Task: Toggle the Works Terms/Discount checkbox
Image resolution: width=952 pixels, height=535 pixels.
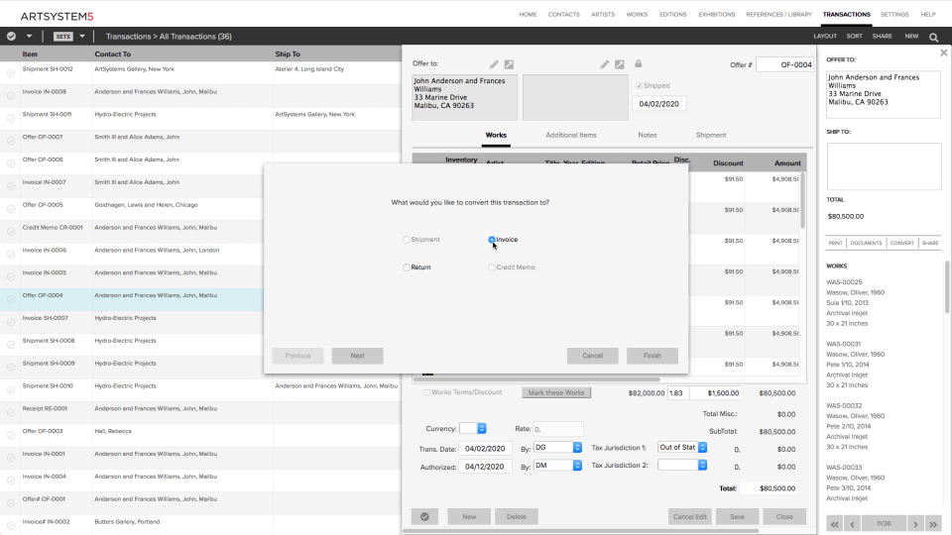Action: (x=426, y=392)
